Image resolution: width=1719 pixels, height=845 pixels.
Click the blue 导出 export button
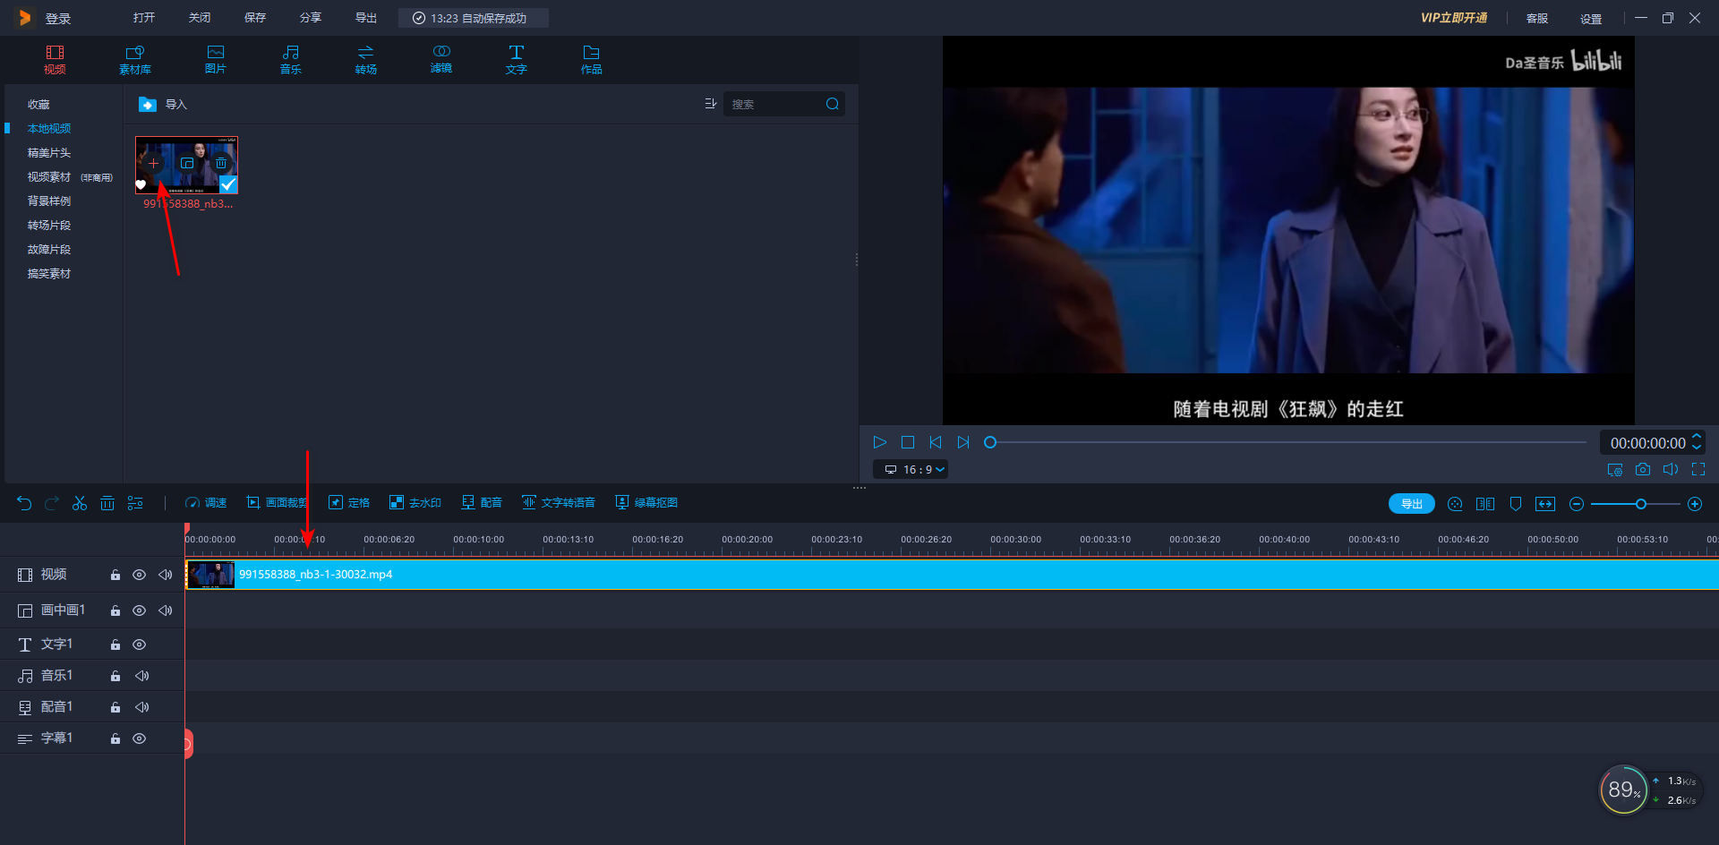[1411, 504]
